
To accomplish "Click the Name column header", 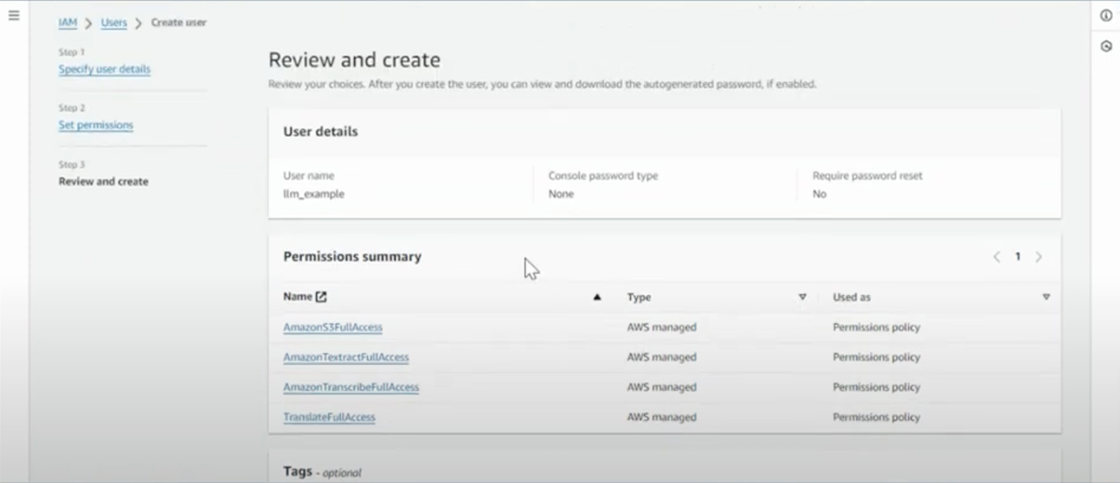I will click(x=297, y=297).
